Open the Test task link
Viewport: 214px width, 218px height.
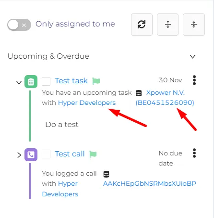(71, 81)
